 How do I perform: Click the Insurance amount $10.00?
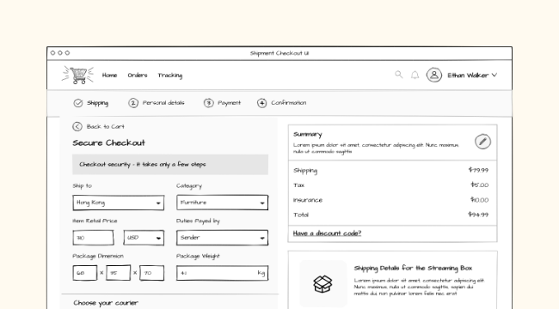pyautogui.click(x=480, y=200)
